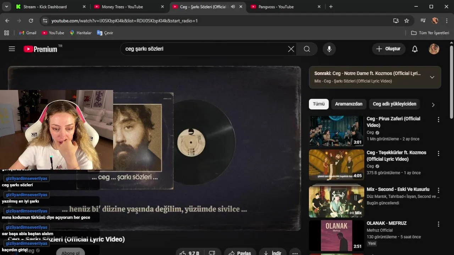Open the media control icon in Chrome toolbar
This screenshot has width=454, height=255.
click(423, 21)
